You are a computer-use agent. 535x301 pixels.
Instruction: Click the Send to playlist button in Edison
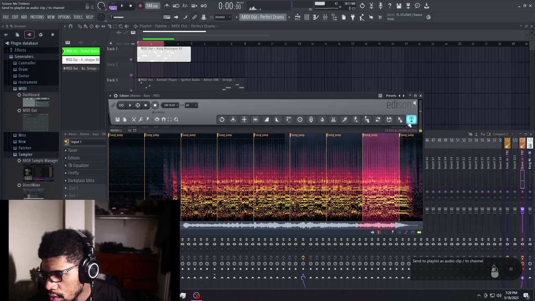pos(411,120)
